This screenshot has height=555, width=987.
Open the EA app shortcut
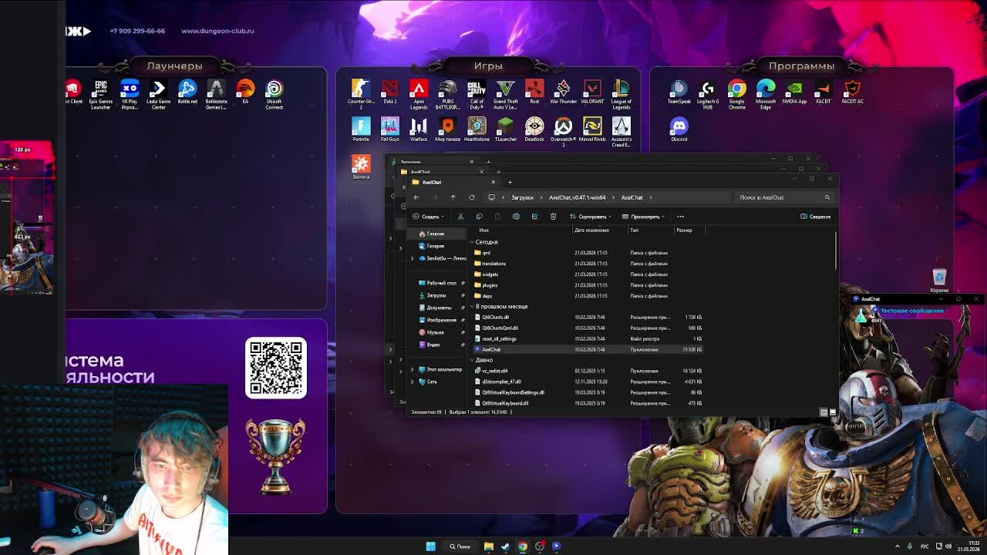pyautogui.click(x=245, y=92)
